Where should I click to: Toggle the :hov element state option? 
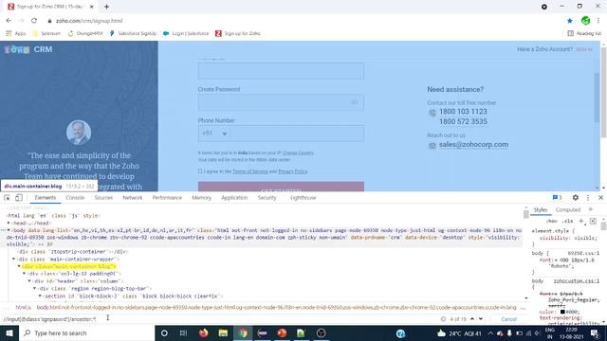[x=552, y=221]
